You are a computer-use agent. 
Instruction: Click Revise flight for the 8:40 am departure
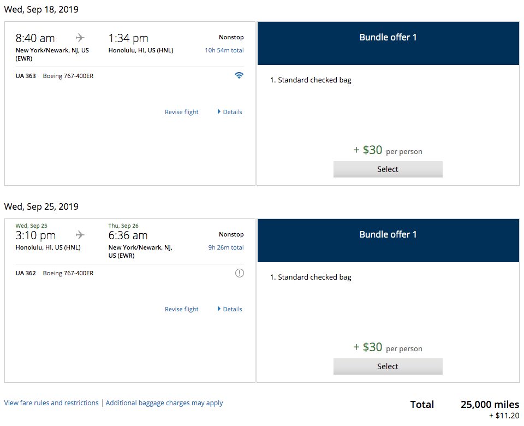pos(182,112)
